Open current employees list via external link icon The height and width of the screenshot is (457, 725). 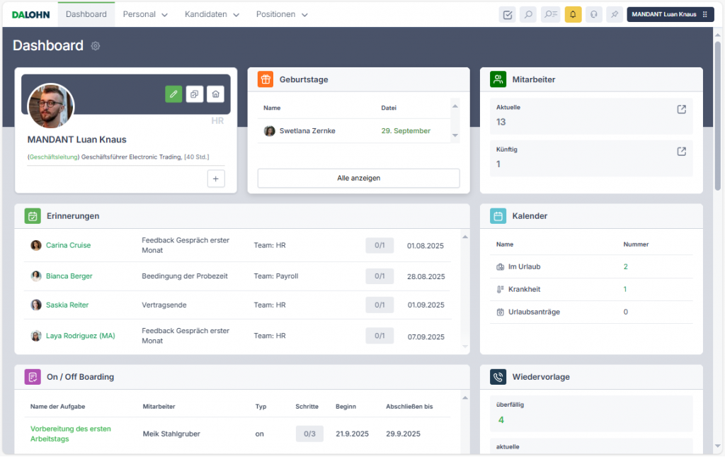click(x=681, y=110)
